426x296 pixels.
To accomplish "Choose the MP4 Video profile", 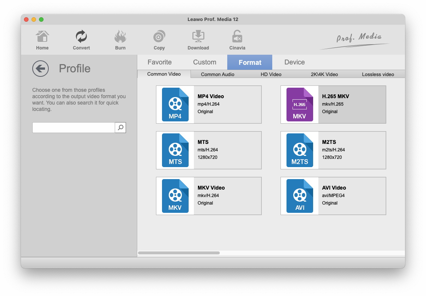I will [x=209, y=105].
